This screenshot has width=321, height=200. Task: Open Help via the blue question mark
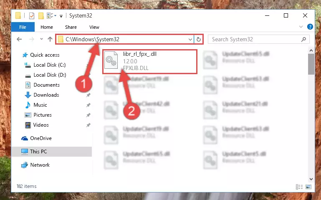point(310,27)
